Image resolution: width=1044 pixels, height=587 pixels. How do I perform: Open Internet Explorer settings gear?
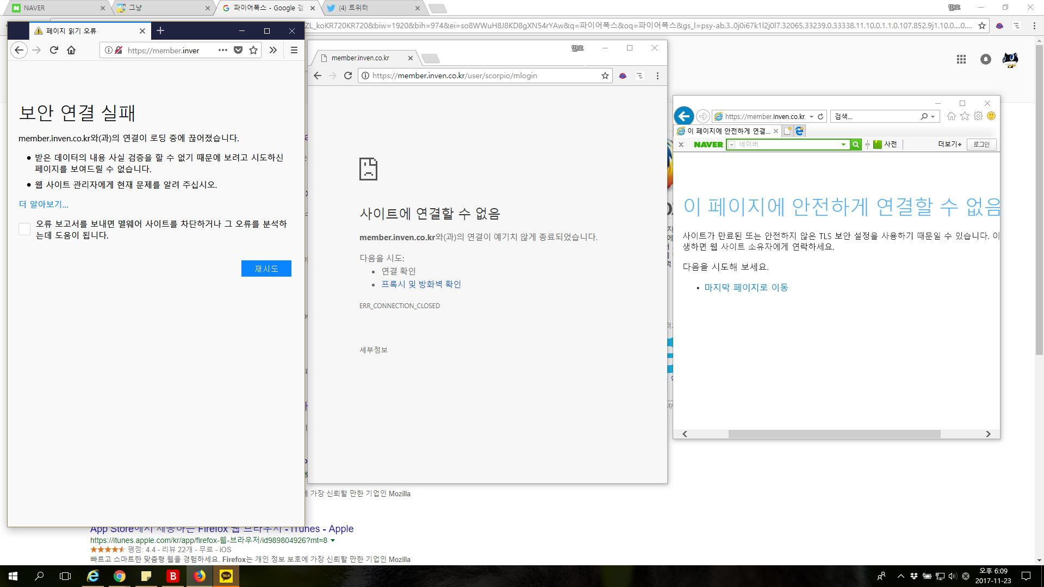point(978,116)
